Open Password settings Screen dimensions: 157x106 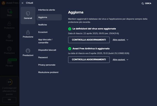[x=43, y=57]
